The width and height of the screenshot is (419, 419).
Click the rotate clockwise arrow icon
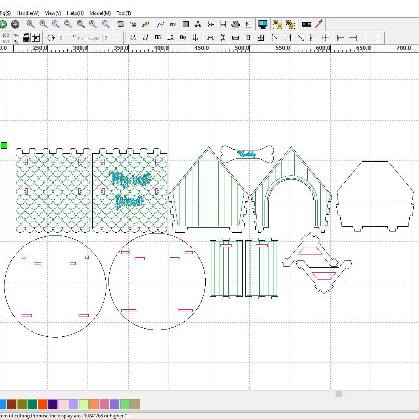coord(51,38)
